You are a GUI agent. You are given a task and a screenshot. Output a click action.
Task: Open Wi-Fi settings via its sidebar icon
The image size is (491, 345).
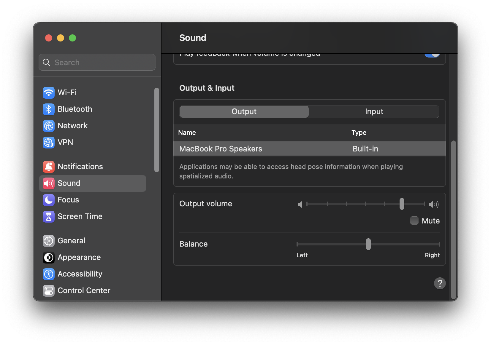pyautogui.click(x=49, y=92)
